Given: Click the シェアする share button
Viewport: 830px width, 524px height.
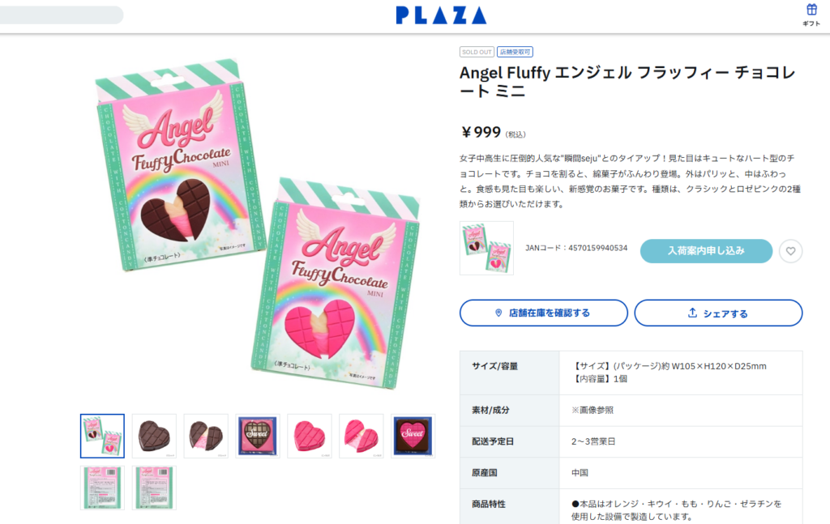Looking at the screenshot, I should [718, 313].
